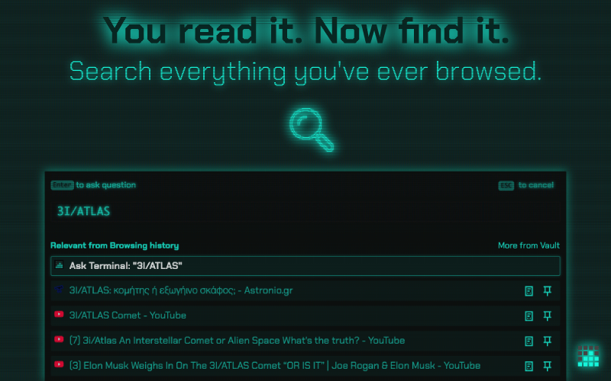The image size is (611, 381).
Task: Click the Enter key hint badge
Action: tap(63, 185)
